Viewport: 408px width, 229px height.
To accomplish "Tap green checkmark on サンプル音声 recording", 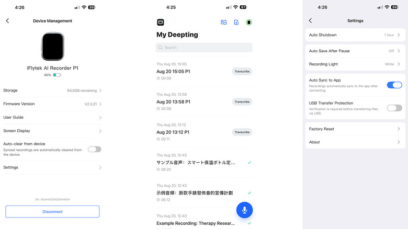I will pyautogui.click(x=250, y=163).
